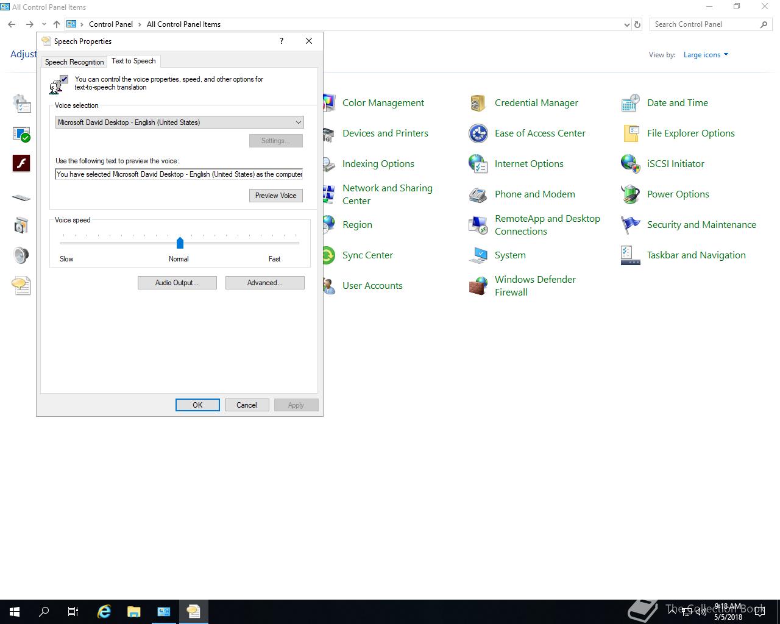Viewport: 780px width, 624px height.
Task: Expand the address bar history dropdown
Action: coord(627,24)
